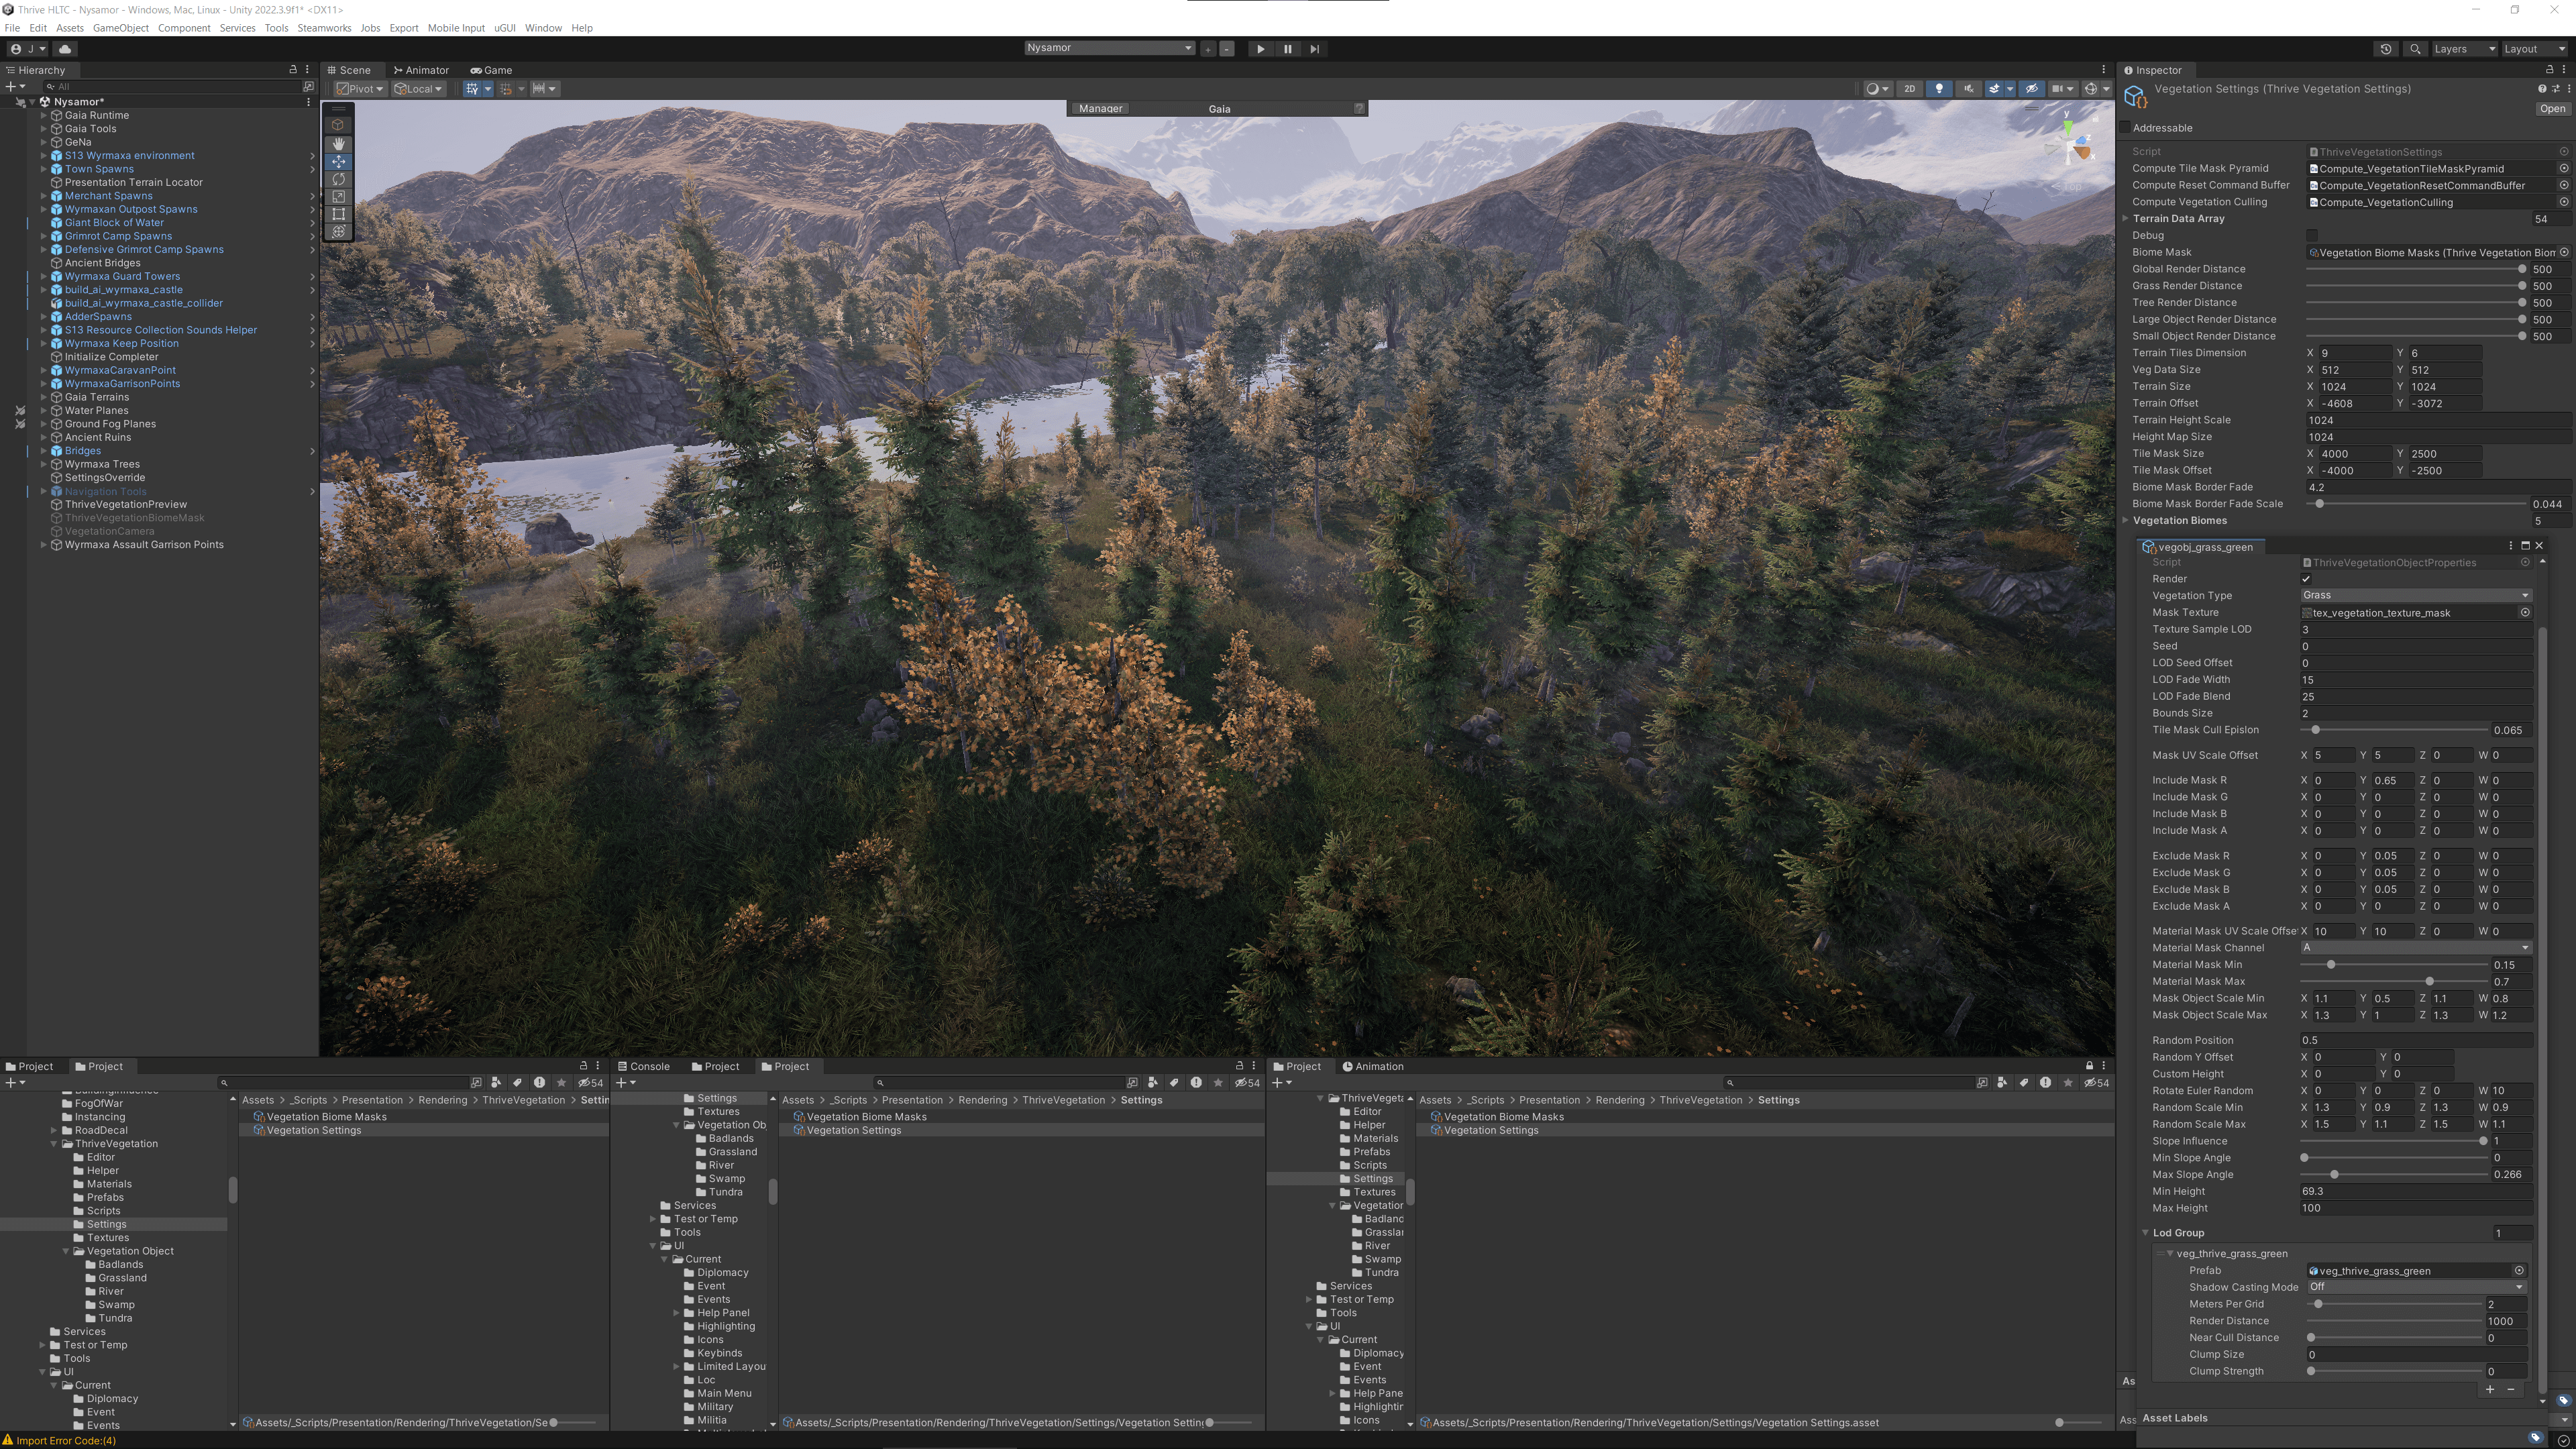Toggle 2D scene view mode
Viewport: 2576px width, 1449px height.
pos(1910,89)
